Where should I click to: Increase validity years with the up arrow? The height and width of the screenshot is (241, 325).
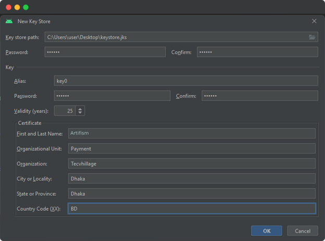(80, 109)
